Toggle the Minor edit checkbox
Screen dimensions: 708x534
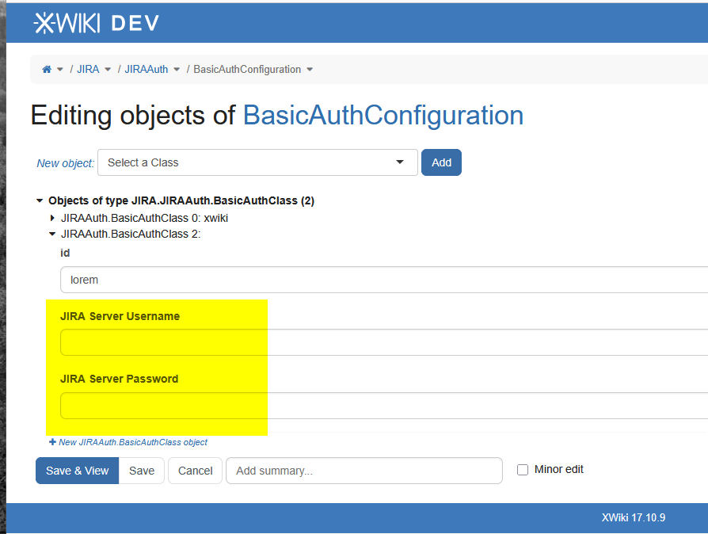[523, 470]
